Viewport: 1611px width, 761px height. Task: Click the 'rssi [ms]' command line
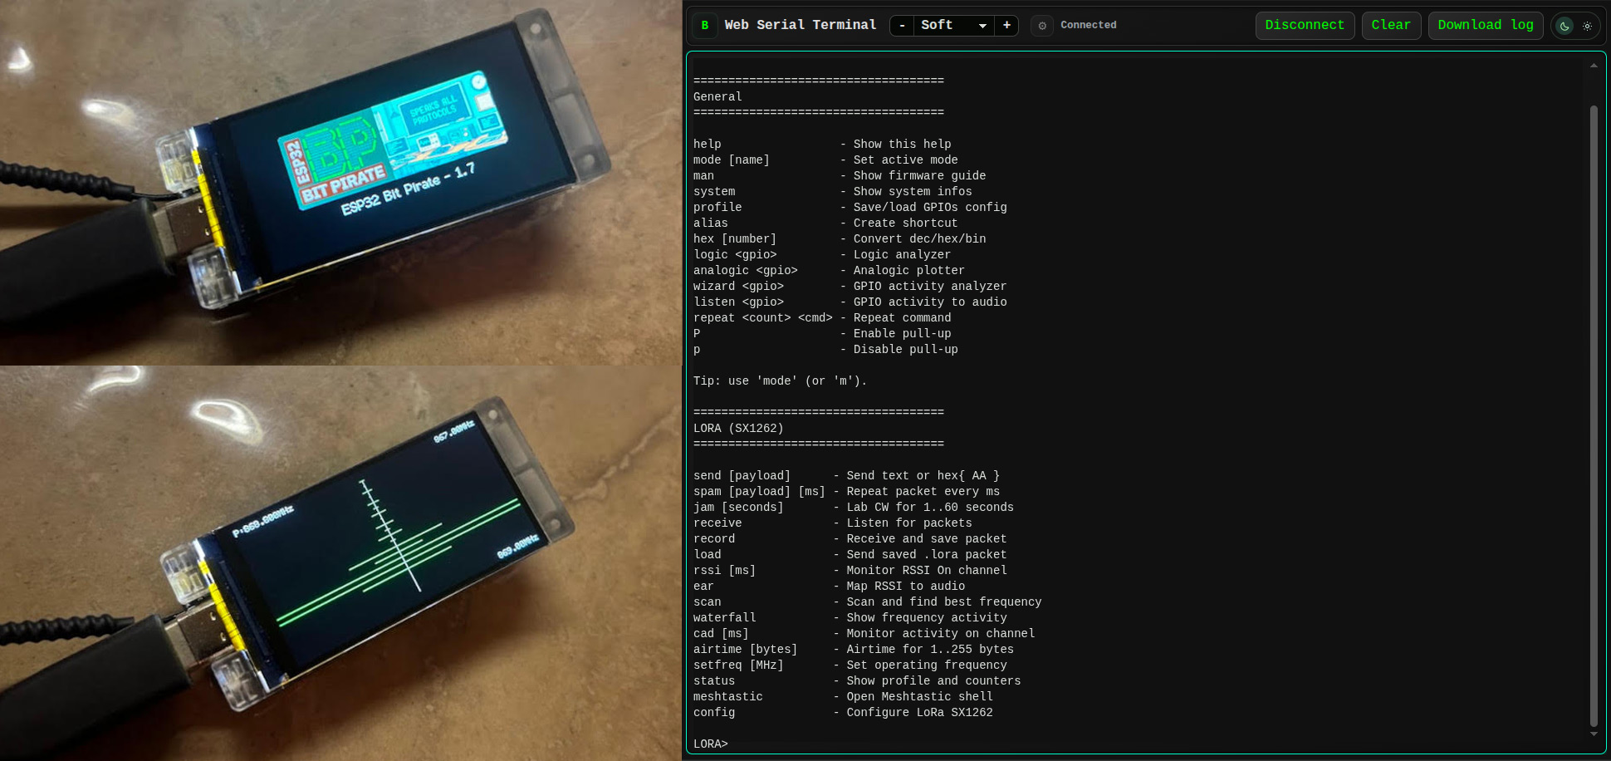[850, 571]
